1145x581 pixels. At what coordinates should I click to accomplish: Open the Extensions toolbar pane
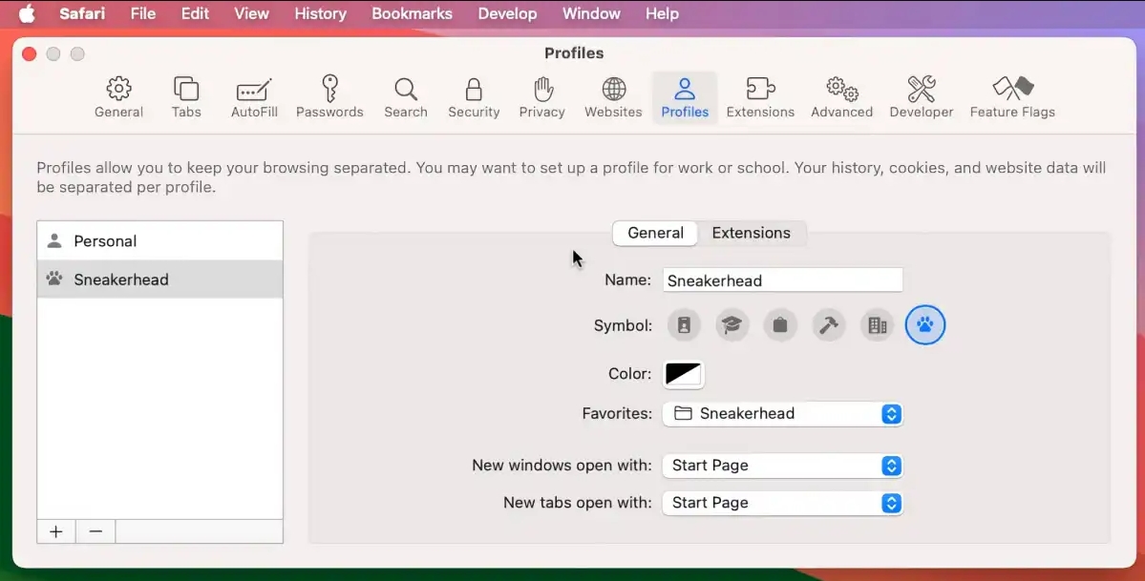click(760, 97)
